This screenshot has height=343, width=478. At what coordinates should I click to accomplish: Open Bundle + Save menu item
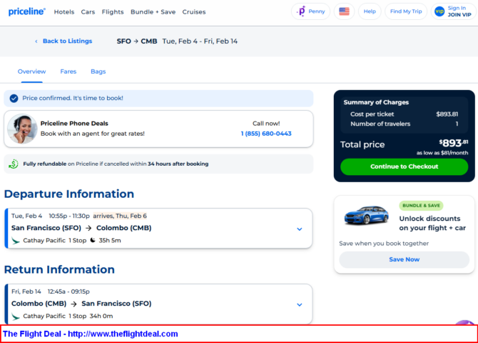click(153, 12)
